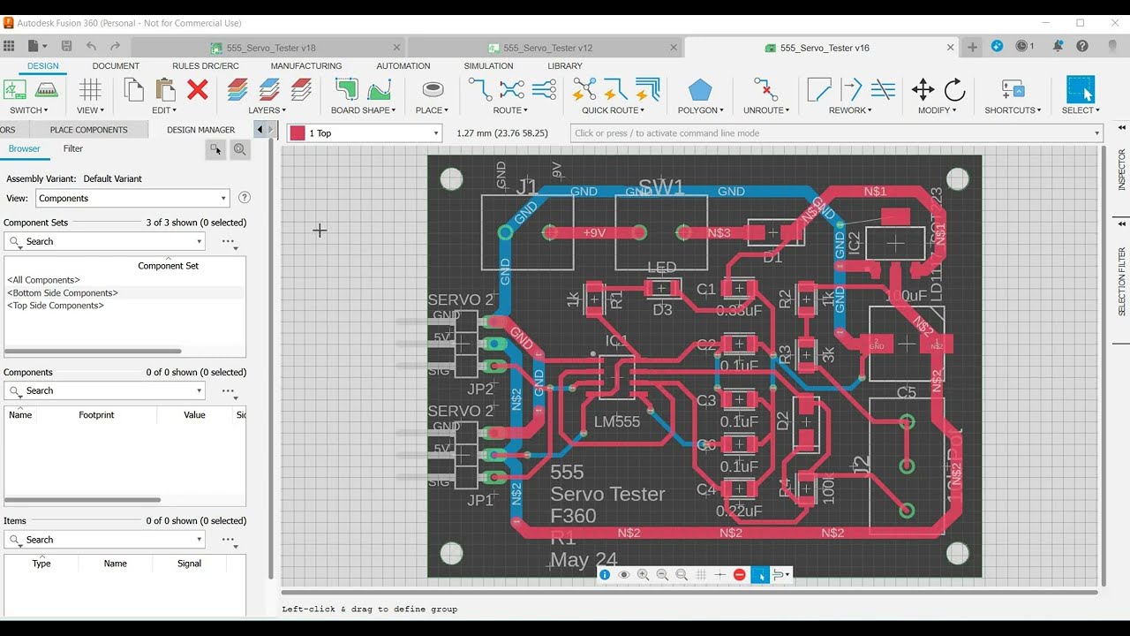Click the first Layers stack icon
Viewport: 1130px width, 636px height.
pyautogui.click(x=237, y=89)
